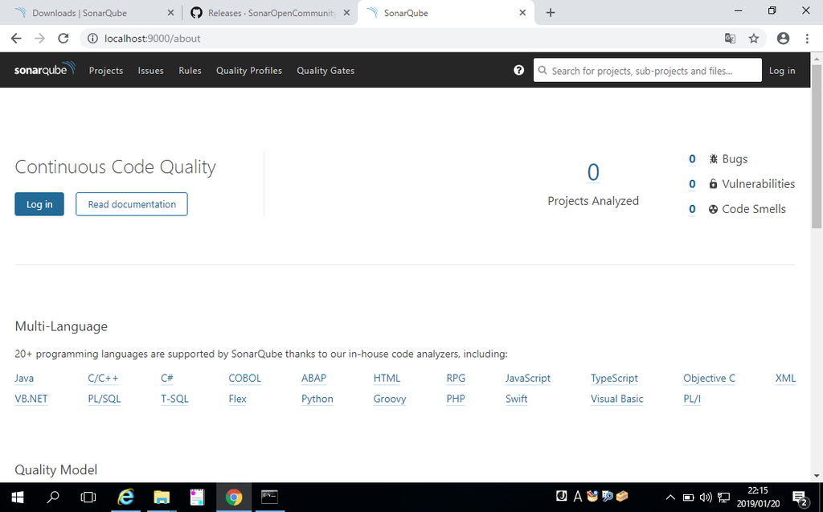Bookmark this page with star icon

coord(754,39)
